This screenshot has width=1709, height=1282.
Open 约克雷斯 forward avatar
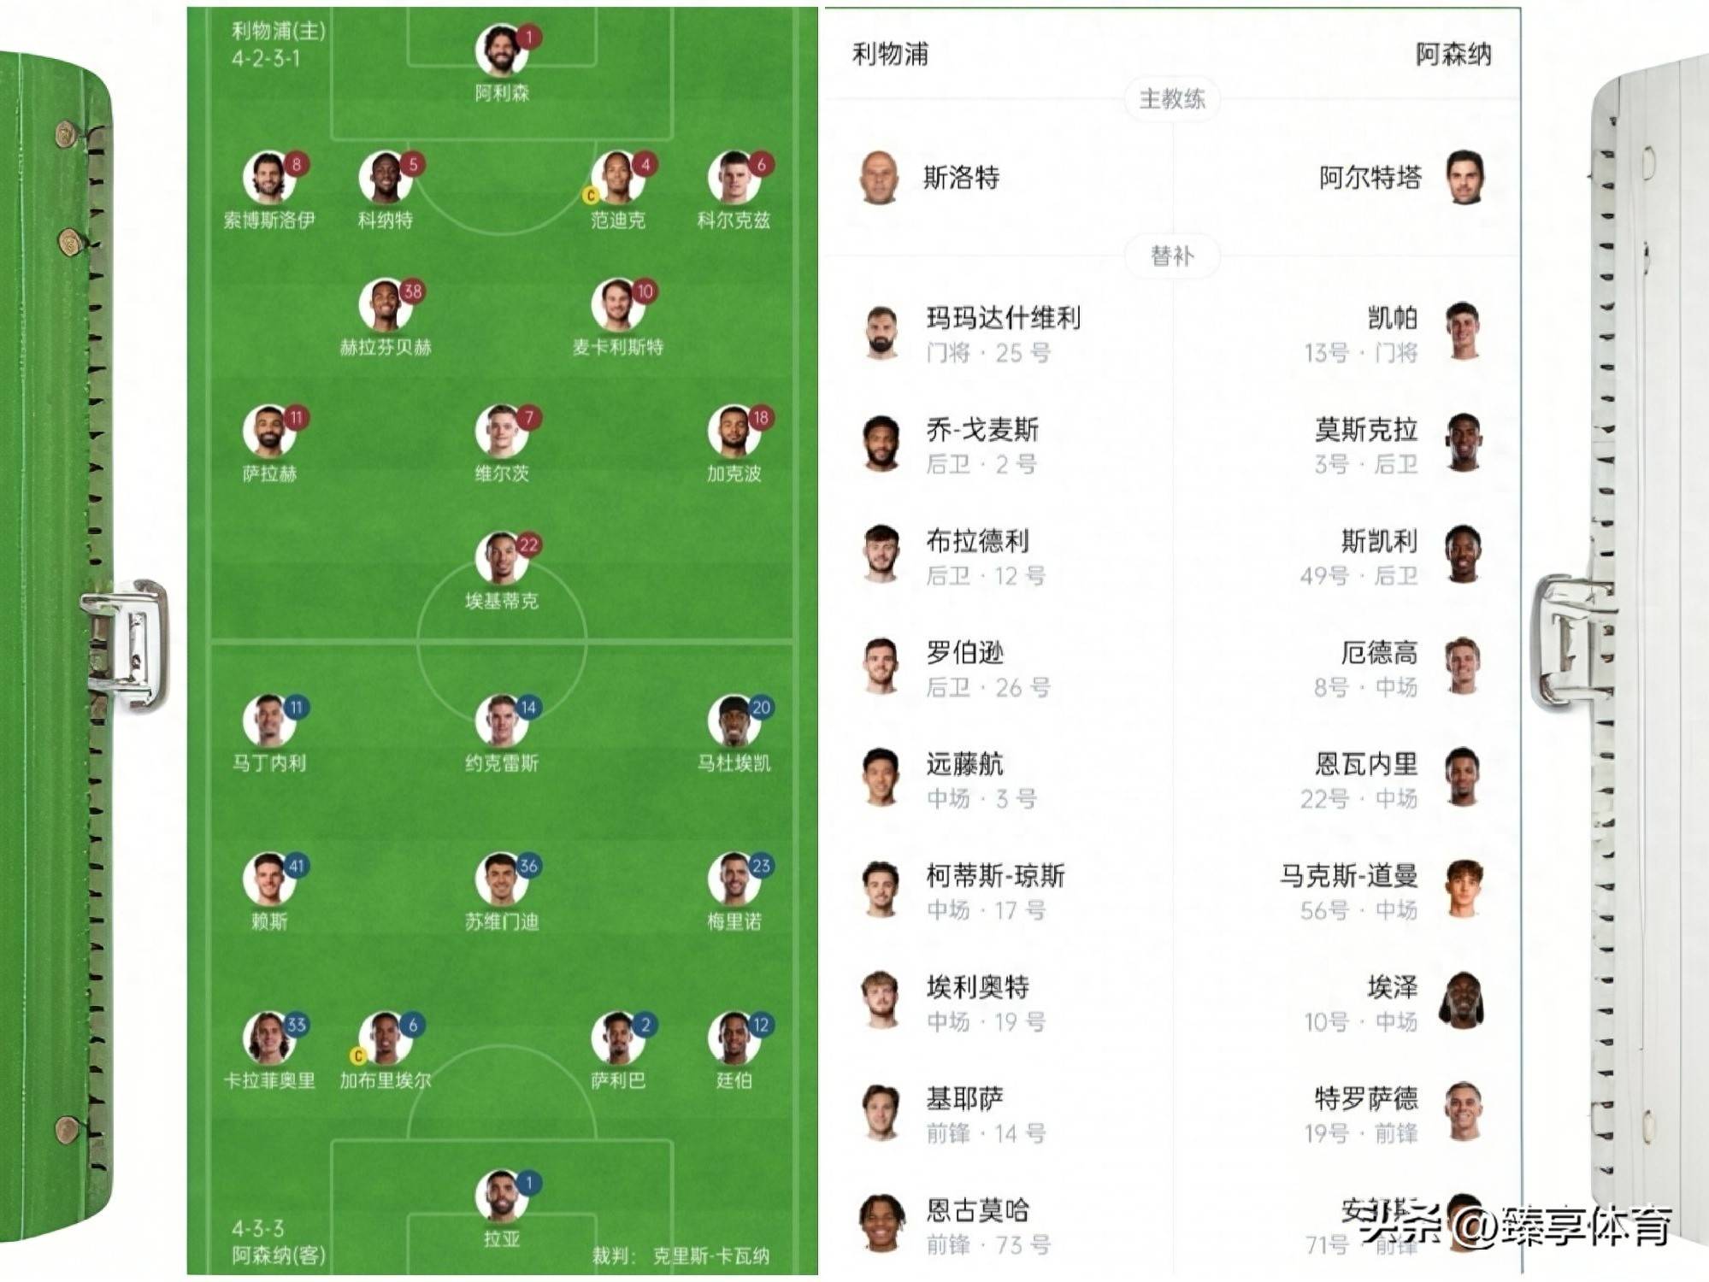pos(500,720)
